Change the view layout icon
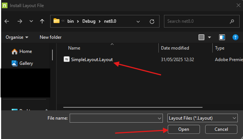Viewport: 243px width, 139px height. [201, 37]
